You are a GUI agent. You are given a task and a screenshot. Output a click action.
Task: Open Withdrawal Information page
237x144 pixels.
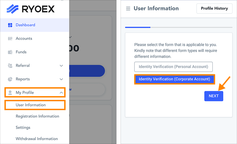[x=37, y=139]
